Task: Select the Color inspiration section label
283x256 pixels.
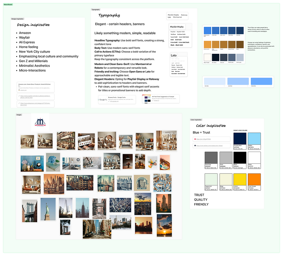Action: pyautogui.click(x=196, y=120)
